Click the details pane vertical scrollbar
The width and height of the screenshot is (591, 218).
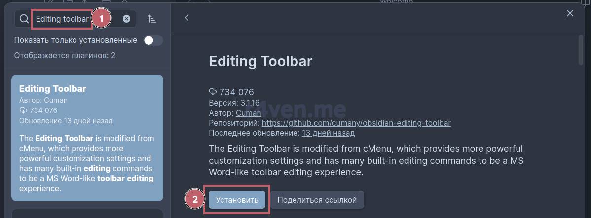point(581,49)
